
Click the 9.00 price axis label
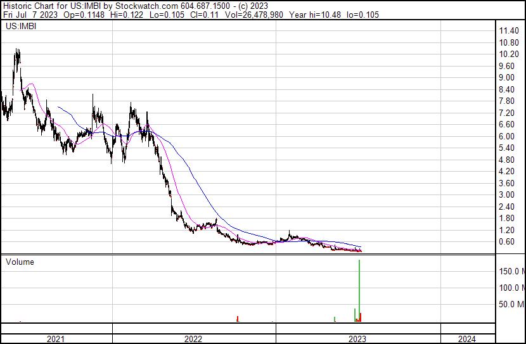(x=507, y=78)
